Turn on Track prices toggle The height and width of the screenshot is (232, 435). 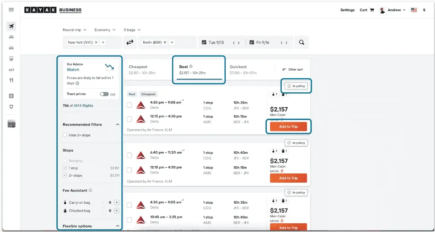(x=104, y=94)
